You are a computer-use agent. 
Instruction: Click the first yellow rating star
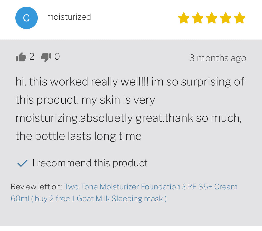[184, 18]
